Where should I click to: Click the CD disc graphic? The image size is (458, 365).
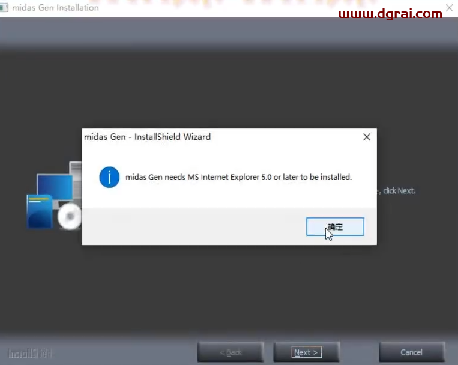[x=70, y=217]
